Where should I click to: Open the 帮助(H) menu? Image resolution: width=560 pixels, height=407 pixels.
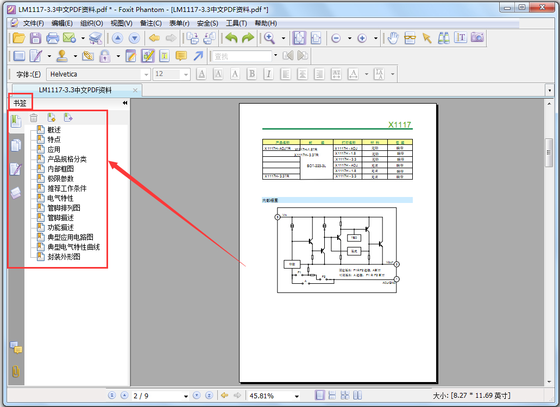266,23
